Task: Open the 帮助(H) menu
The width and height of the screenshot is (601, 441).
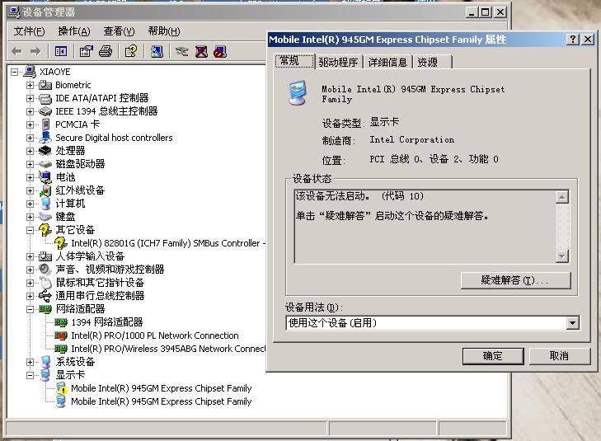Action: pos(164,31)
